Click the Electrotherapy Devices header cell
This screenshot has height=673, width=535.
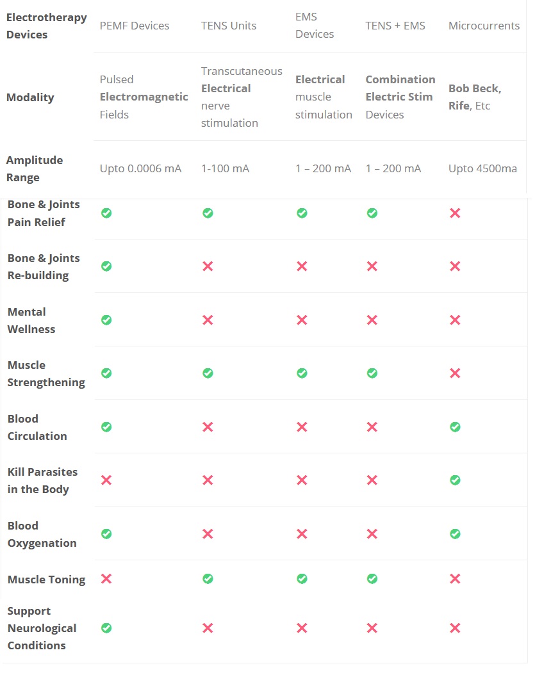46,26
